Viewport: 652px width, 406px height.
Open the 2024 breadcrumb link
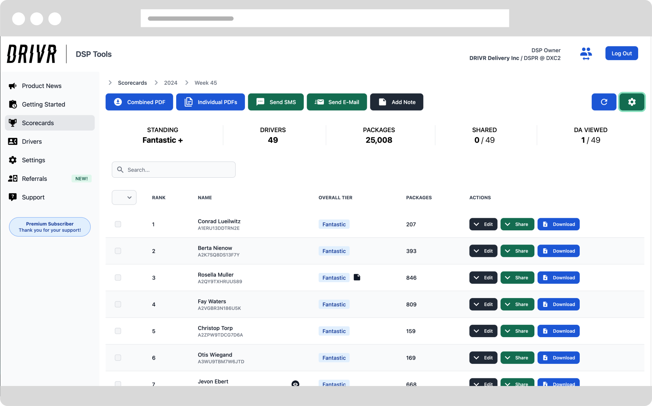170,83
